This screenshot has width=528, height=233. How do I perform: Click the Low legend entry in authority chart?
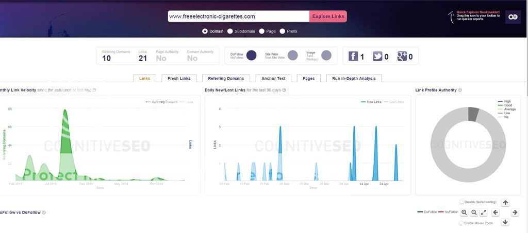coord(504,113)
